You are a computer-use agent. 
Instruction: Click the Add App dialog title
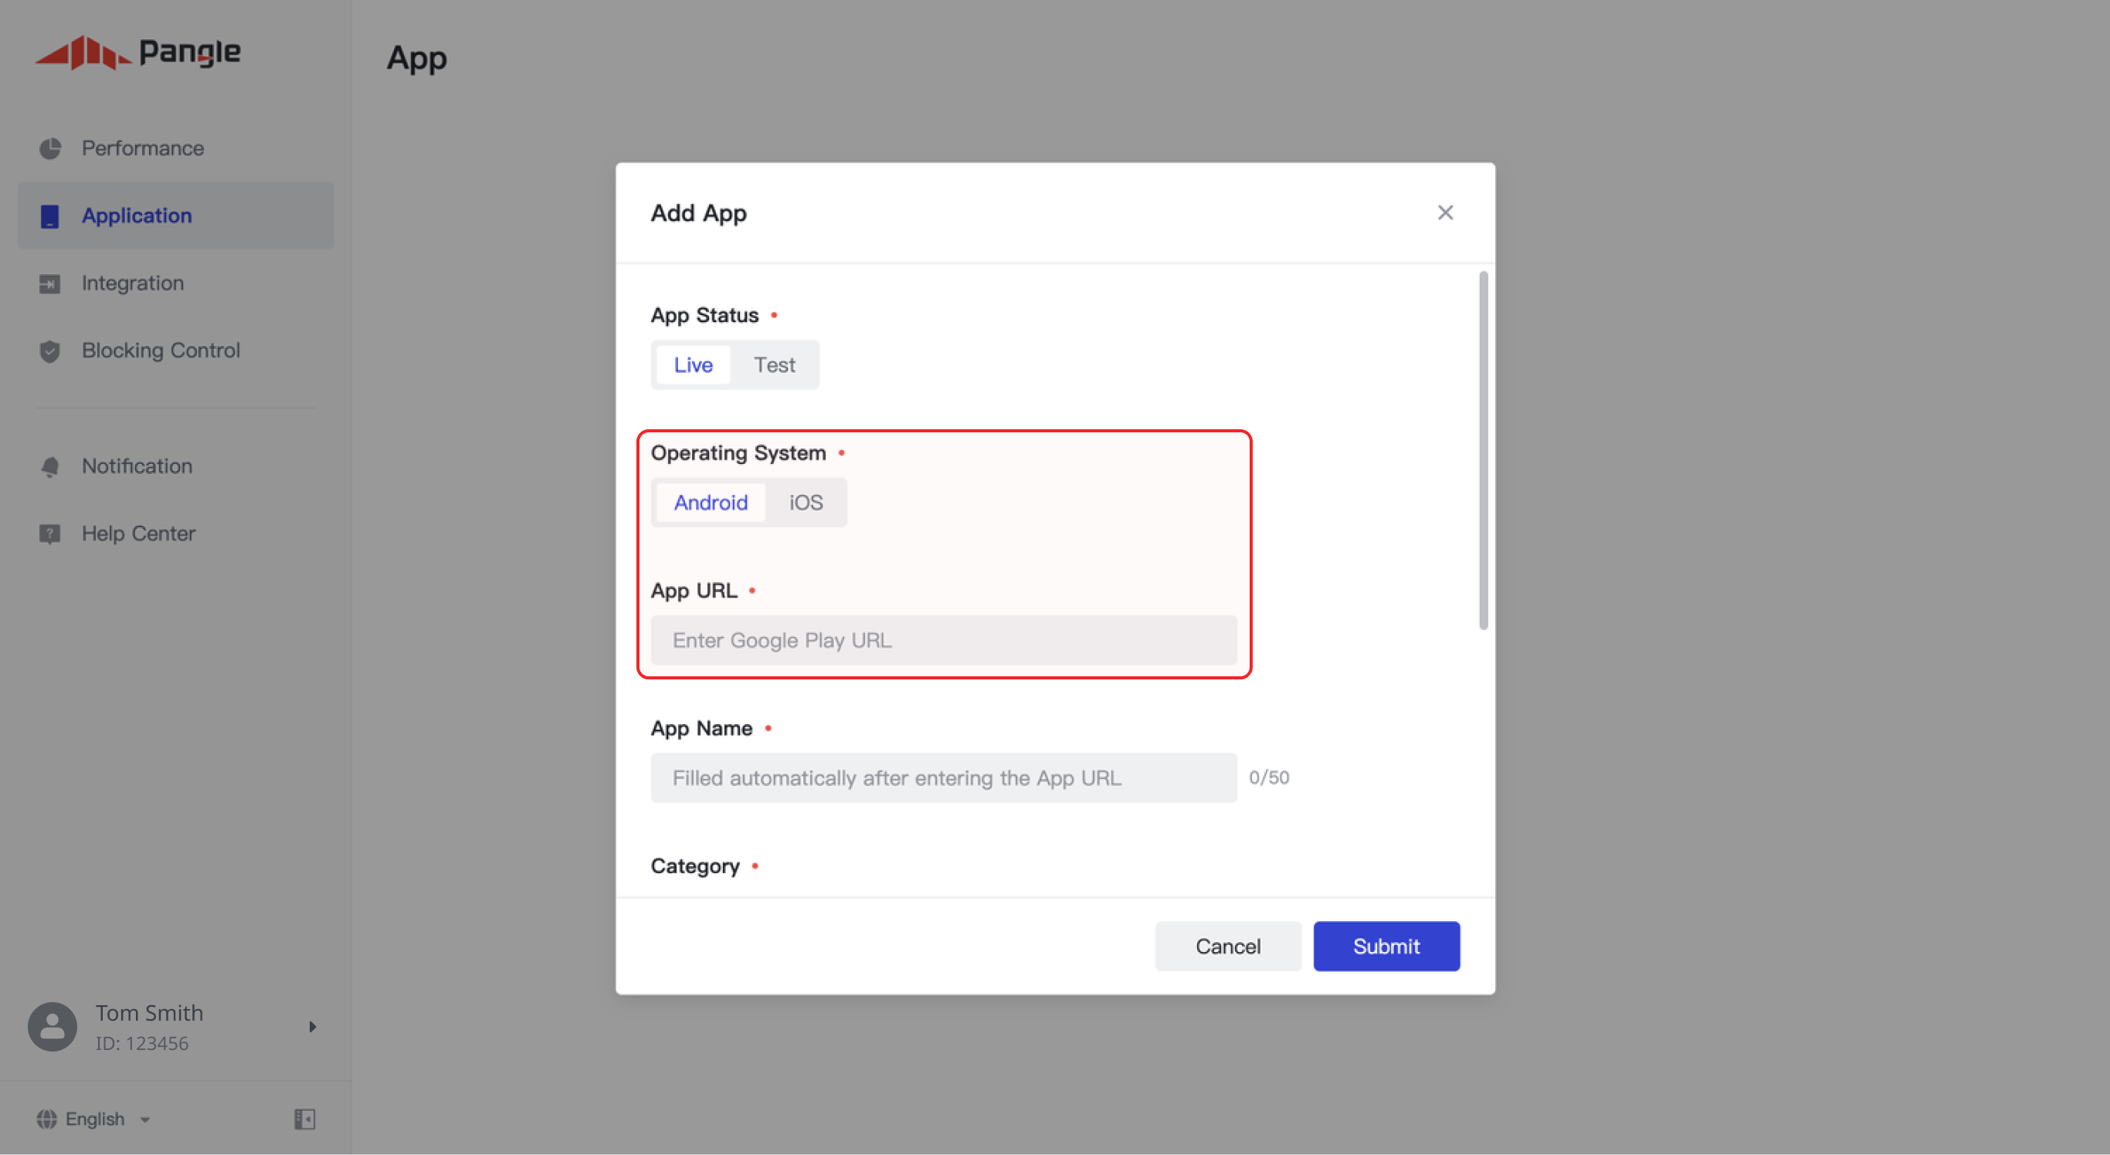[698, 213]
